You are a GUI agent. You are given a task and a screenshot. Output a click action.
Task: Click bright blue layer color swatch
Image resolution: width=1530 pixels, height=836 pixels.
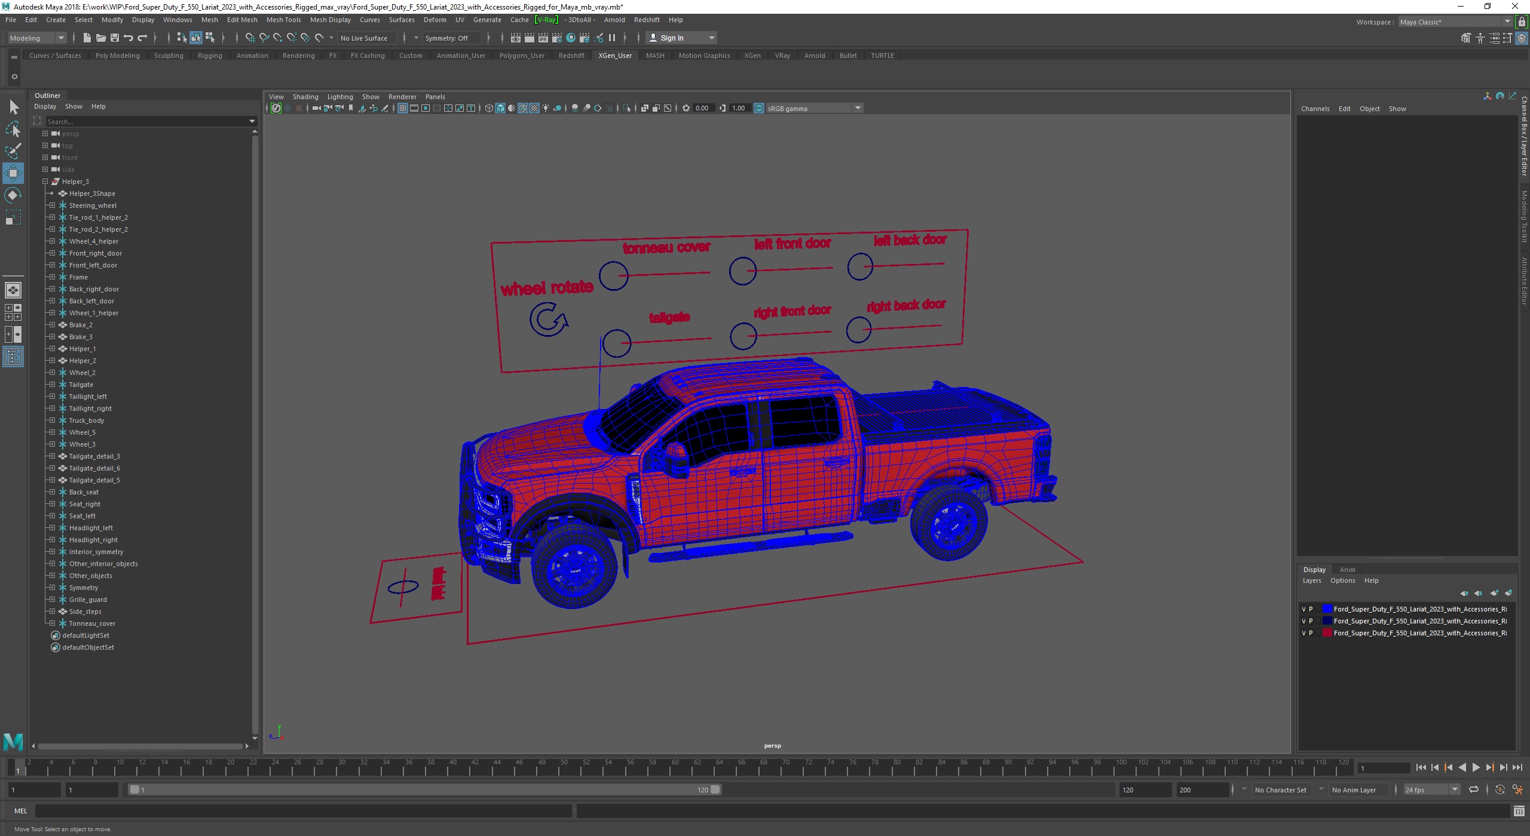[x=1327, y=609]
